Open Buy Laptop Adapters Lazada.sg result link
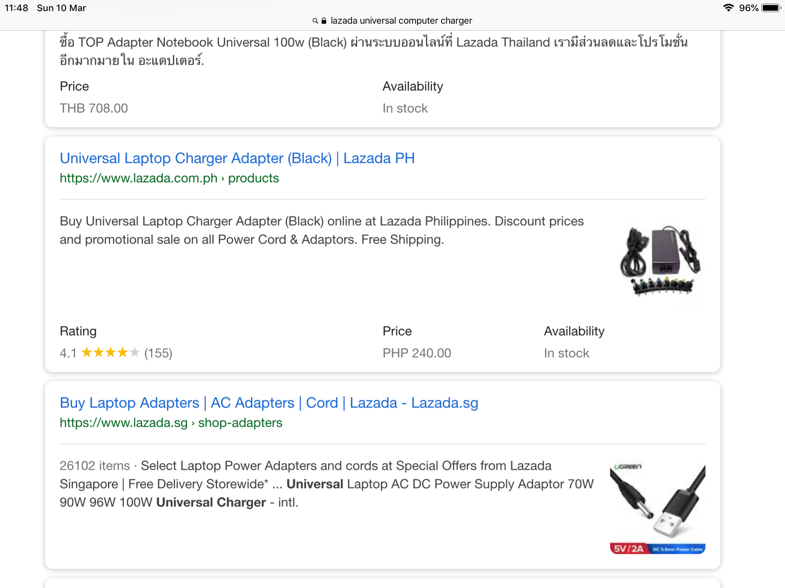Image resolution: width=785 pixels, height=588 pixels. tap(269, 403)
